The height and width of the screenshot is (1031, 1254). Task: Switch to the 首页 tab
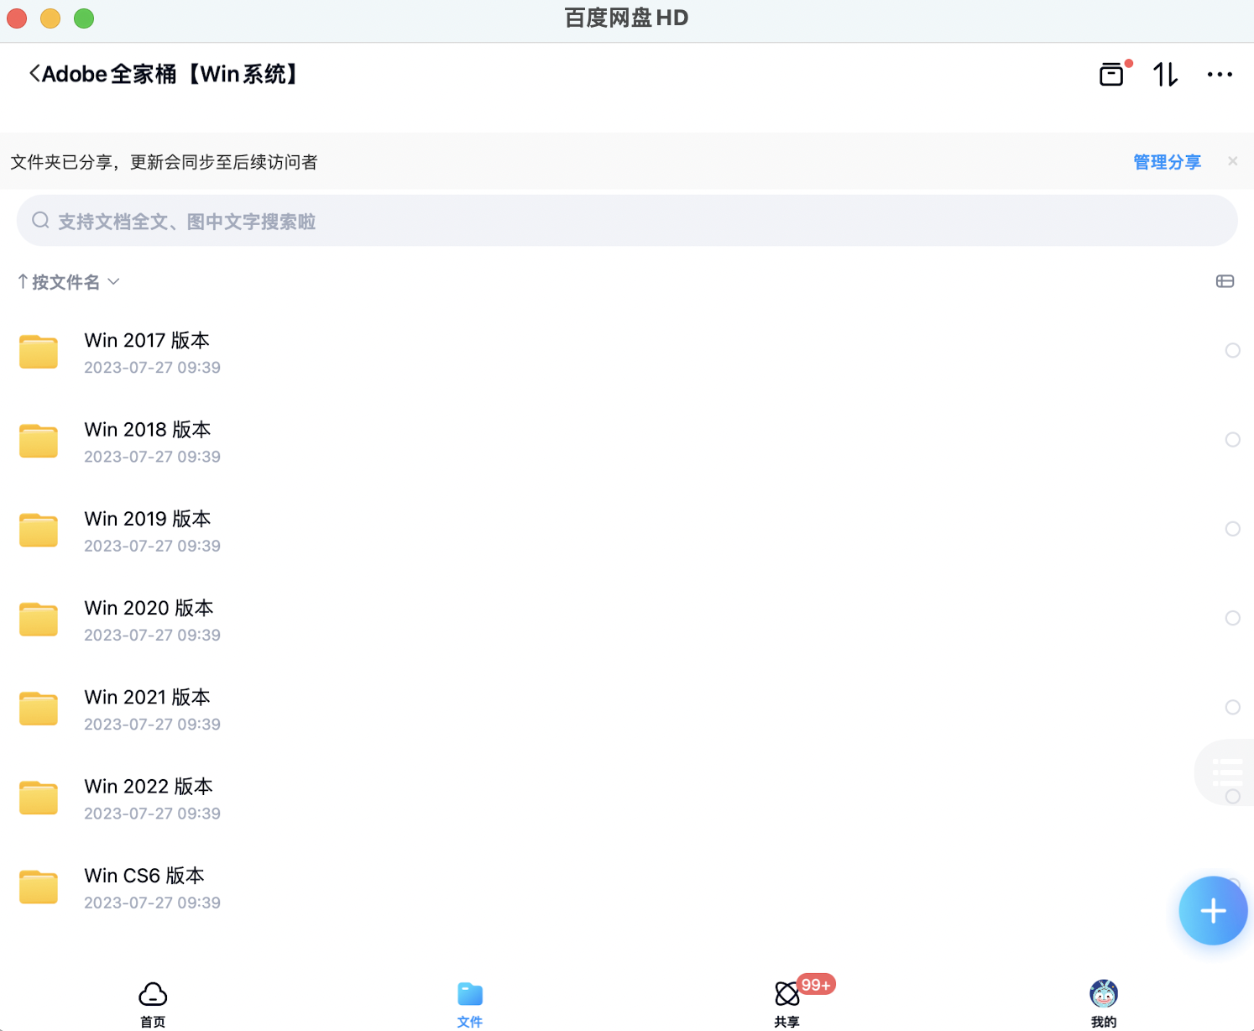coord(153,1004)
